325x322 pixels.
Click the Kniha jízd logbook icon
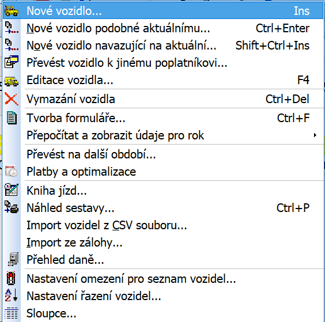12,190
